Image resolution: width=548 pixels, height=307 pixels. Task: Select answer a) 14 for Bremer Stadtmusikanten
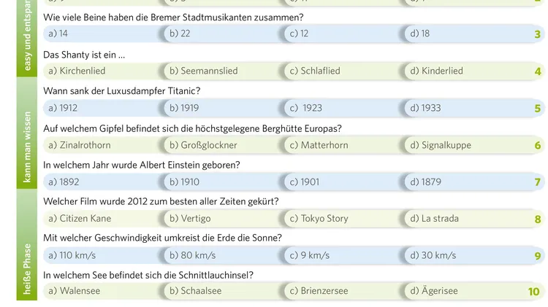pos(102,34)
